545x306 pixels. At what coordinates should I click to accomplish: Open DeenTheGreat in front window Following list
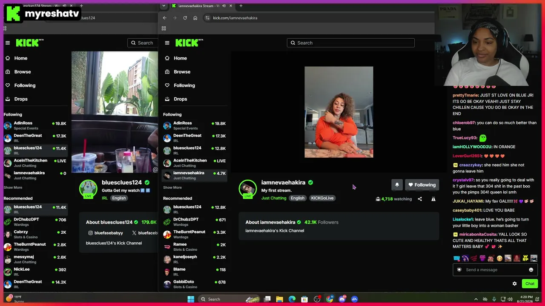click(x=195, y=138)
